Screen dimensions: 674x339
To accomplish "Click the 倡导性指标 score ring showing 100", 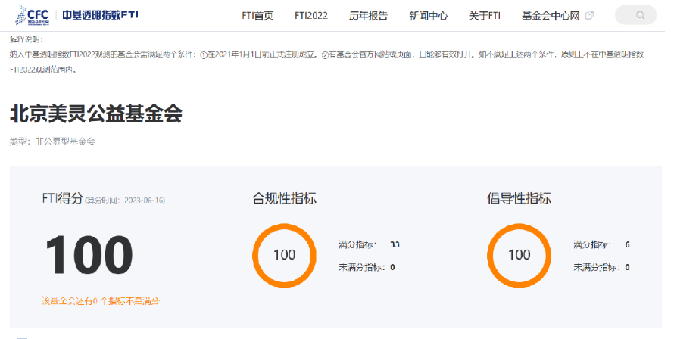I will pyautogui.click(x=519, y=255).
